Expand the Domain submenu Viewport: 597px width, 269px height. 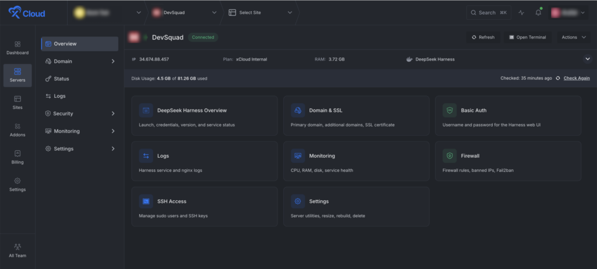[x=113, y=61]
